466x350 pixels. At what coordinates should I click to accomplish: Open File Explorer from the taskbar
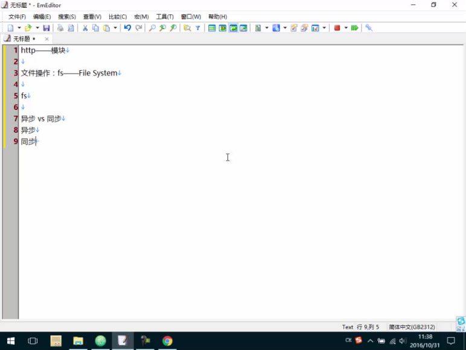78,341
